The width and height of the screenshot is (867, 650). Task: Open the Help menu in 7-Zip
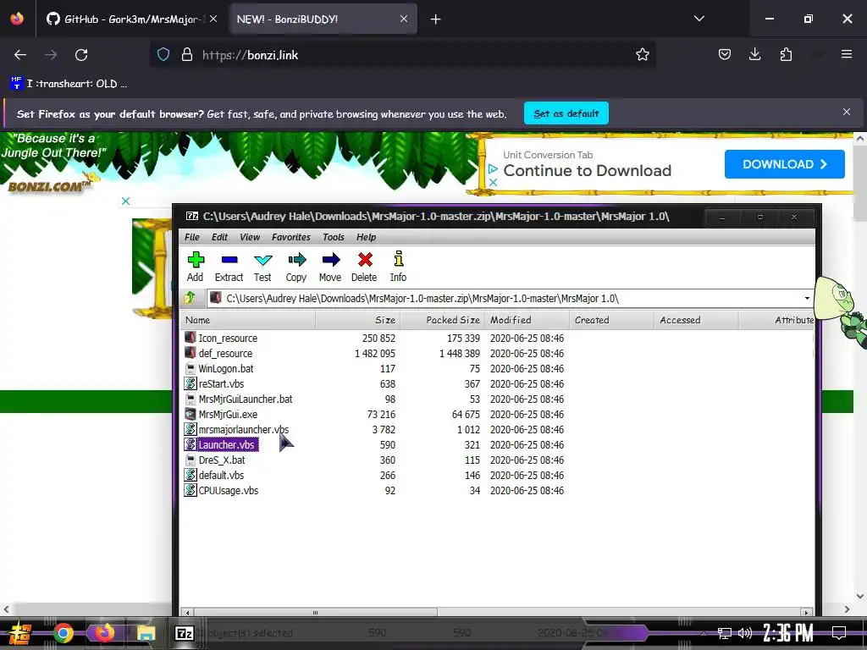coord(366,237)
